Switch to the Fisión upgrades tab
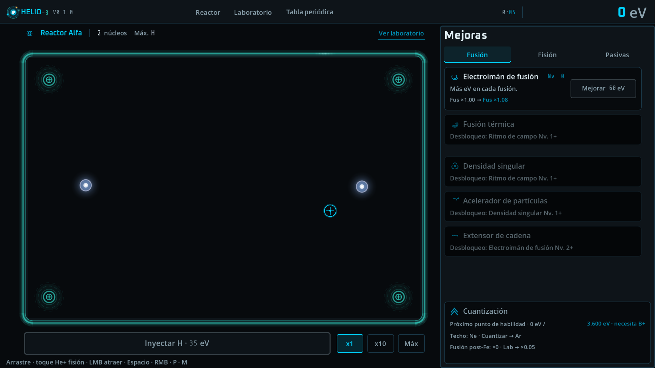The width and height of the screenshot is (655, 368). [547, 55]
